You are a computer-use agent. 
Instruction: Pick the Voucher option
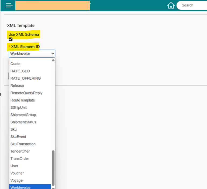click(30, 173)
